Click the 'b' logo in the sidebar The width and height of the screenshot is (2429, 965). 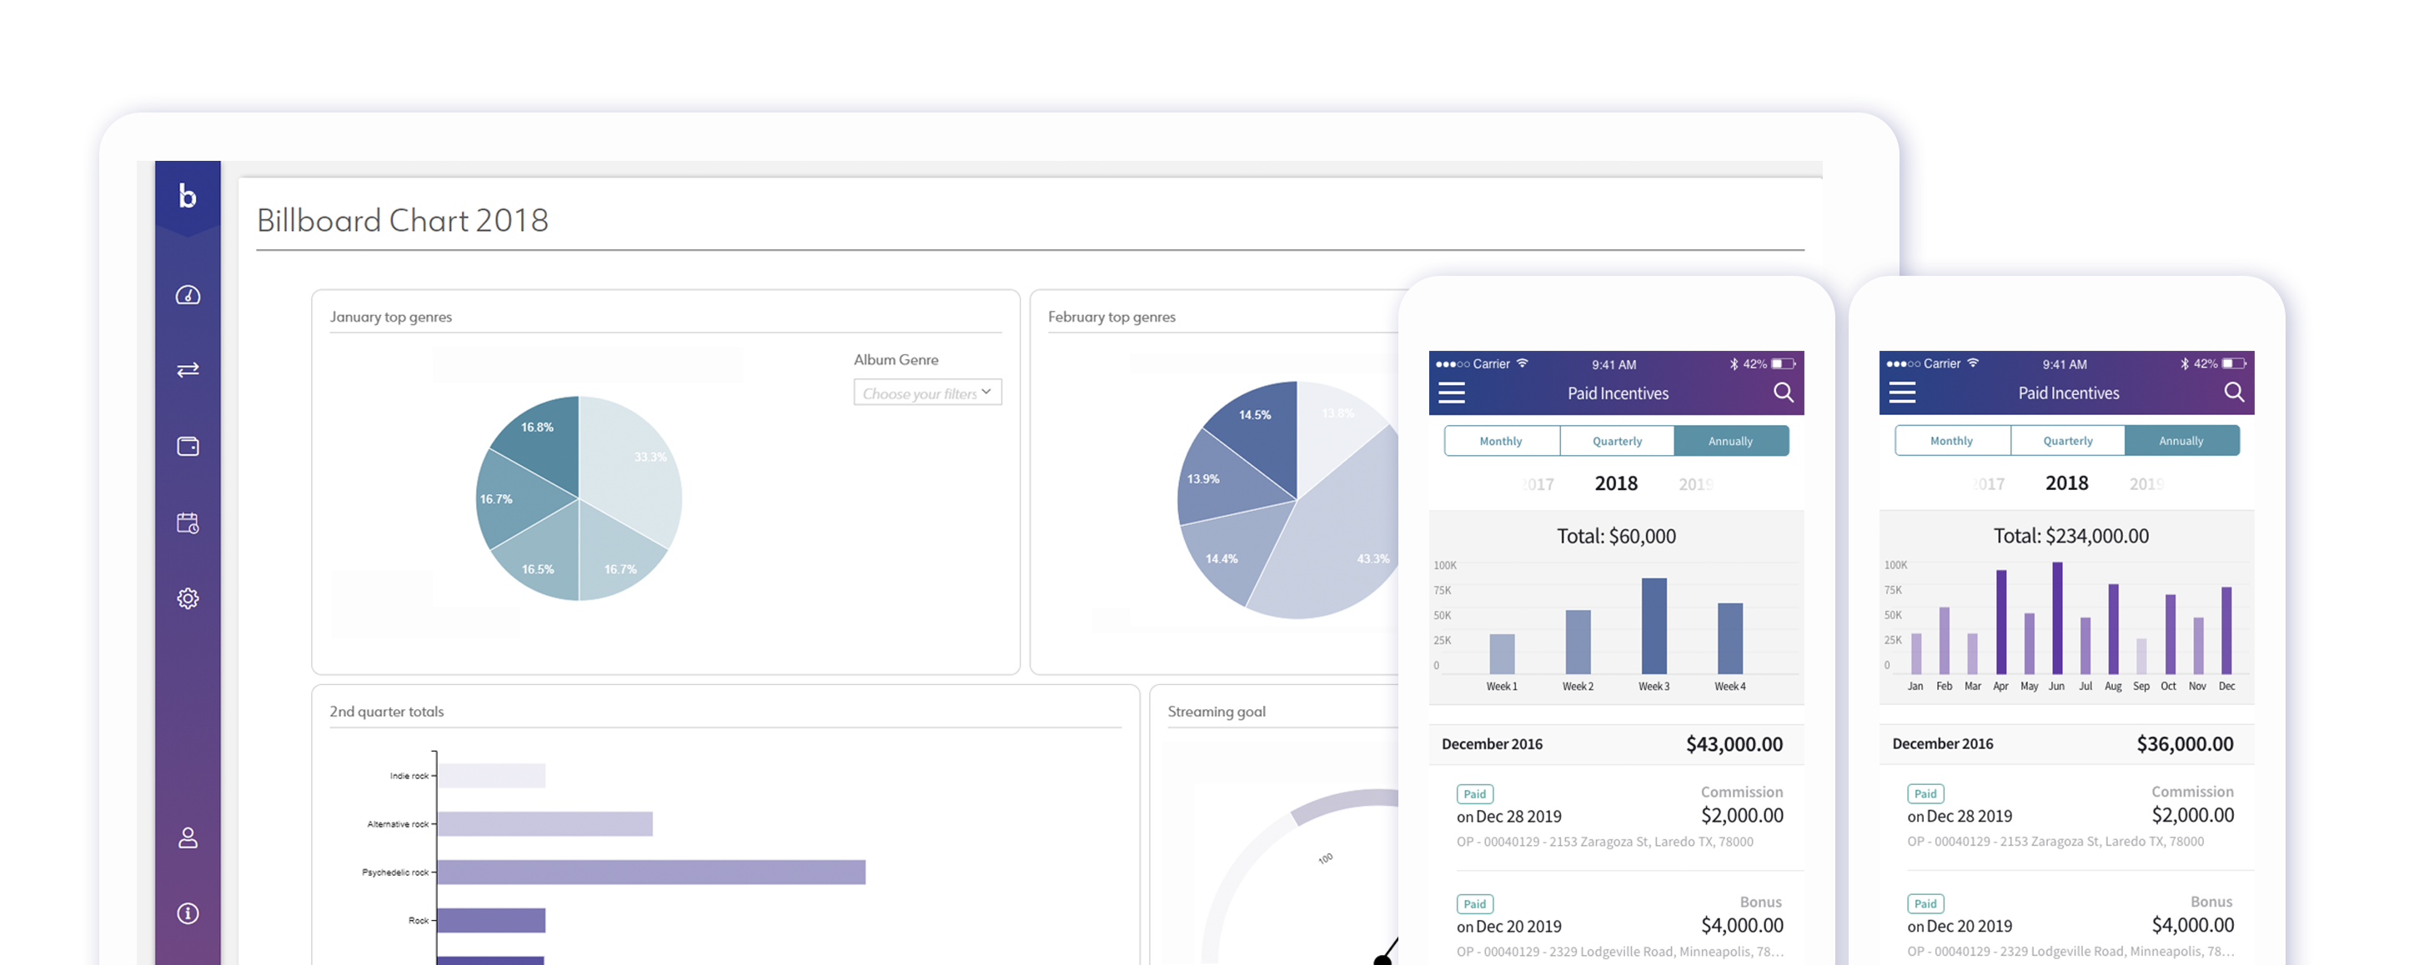coord(188,195)
